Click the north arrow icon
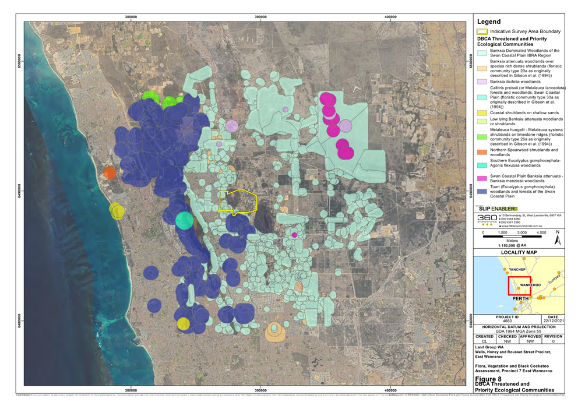Image resolution: width=578 pixels, height=409 pixels. (x=558, y=238)
